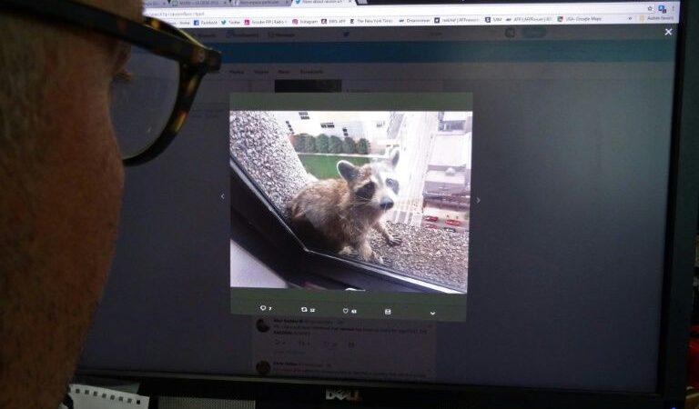Open the Instagram bookmark
The image size is (699, 409).
tap(305, 22)
